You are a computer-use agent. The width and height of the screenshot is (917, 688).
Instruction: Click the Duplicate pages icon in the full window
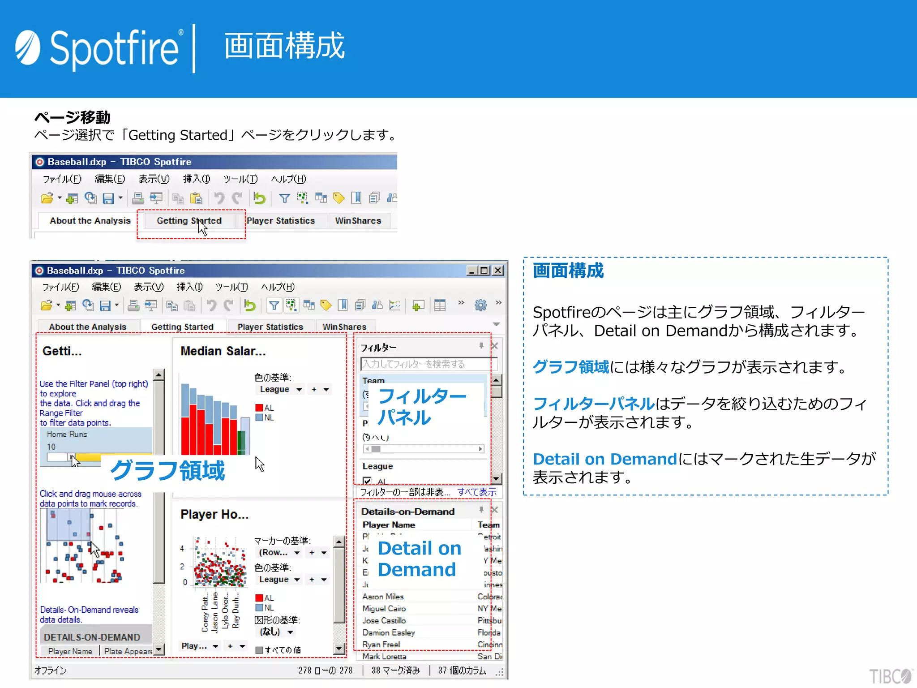coord(360,306)
